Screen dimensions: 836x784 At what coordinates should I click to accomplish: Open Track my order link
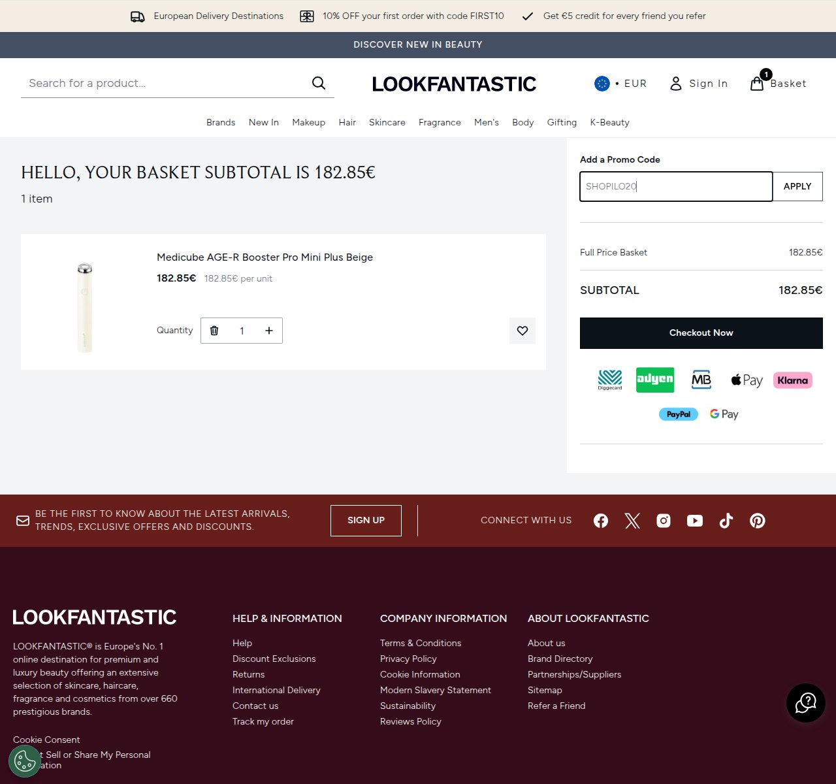tap(263, 721)
